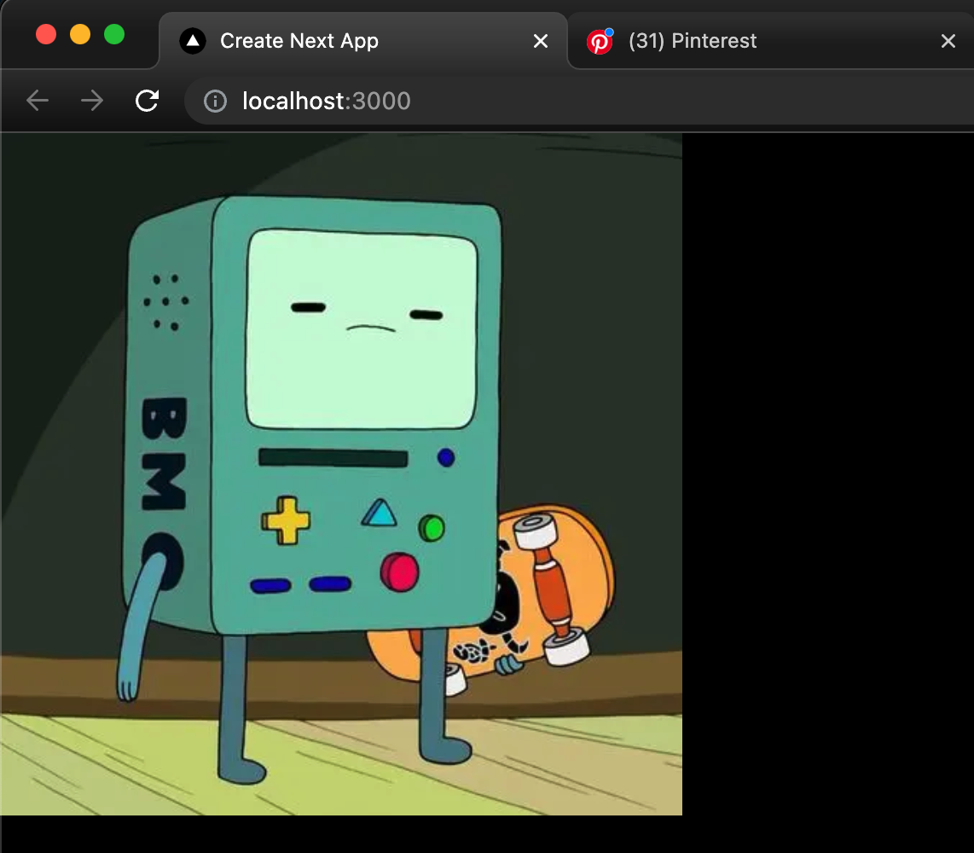Go back with the left arrow button

(38, 101)
